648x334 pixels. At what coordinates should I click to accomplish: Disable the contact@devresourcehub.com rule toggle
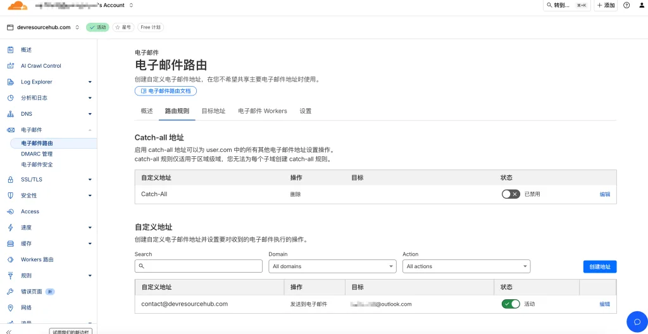[x=511, y=304]
